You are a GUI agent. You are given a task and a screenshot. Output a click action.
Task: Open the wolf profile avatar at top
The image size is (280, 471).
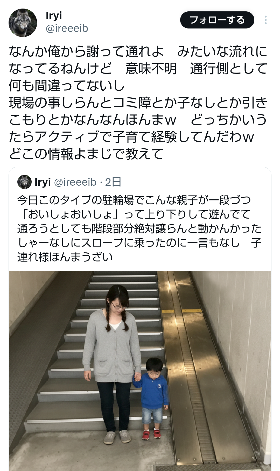23,23
